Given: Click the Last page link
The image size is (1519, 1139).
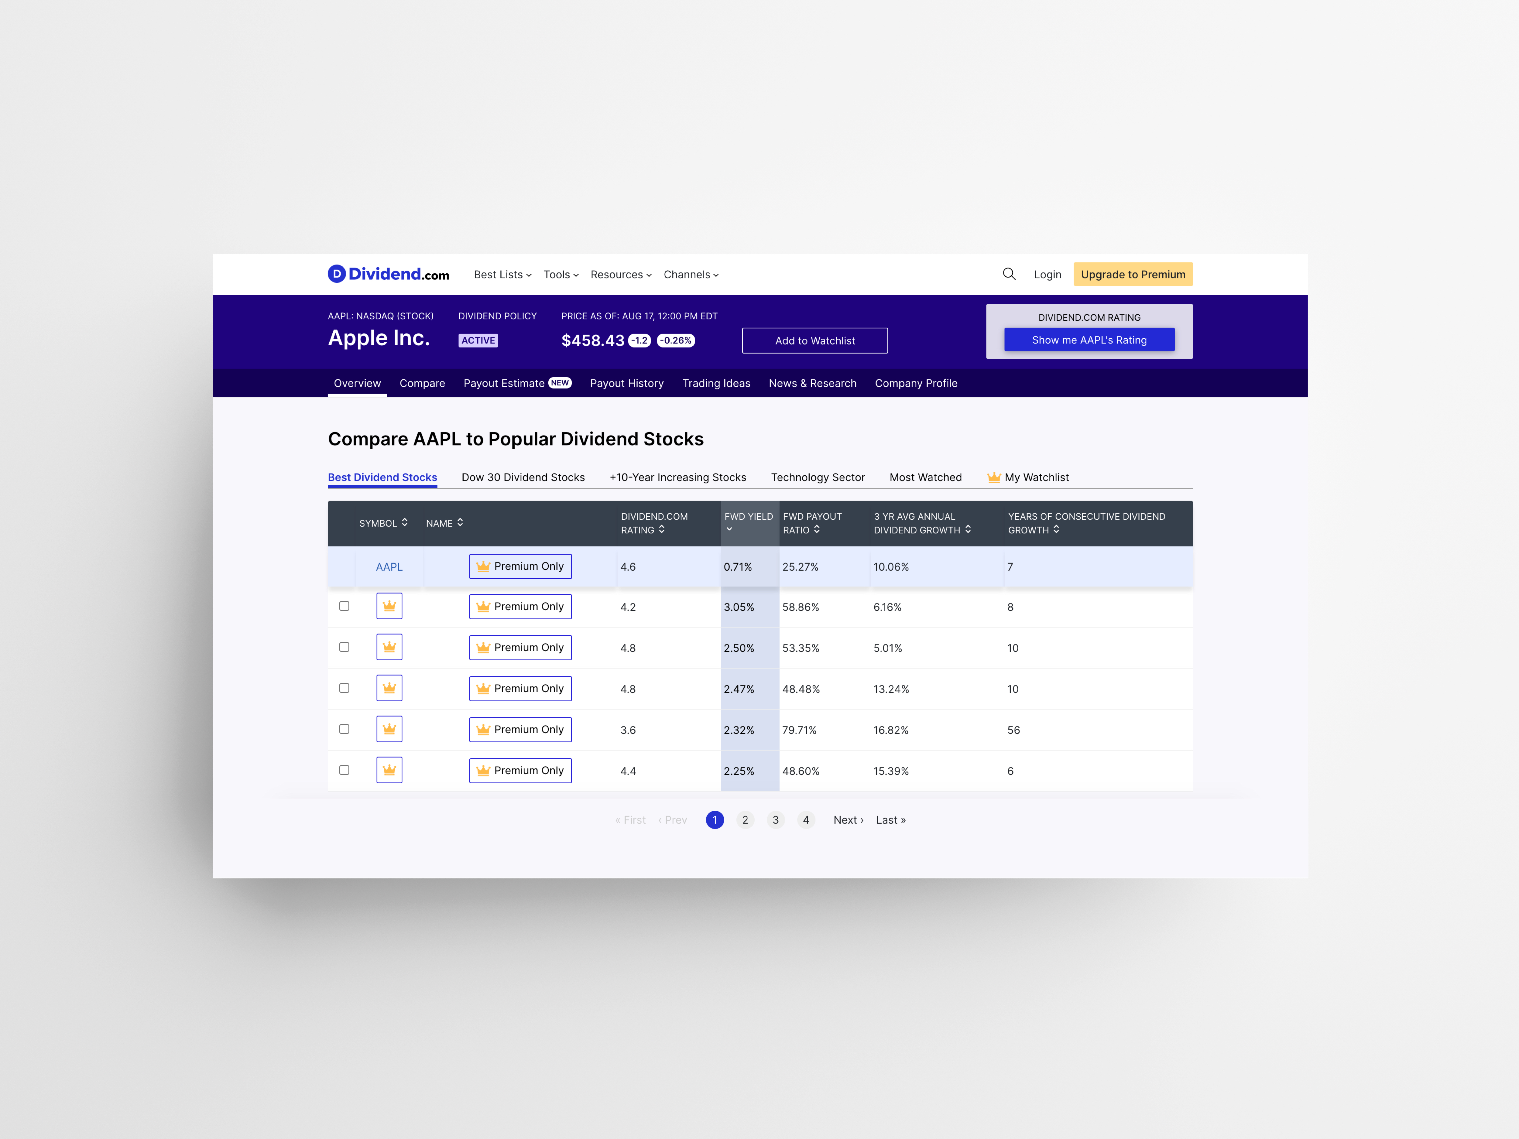Looking at the screenshot, I should point(891,820).
